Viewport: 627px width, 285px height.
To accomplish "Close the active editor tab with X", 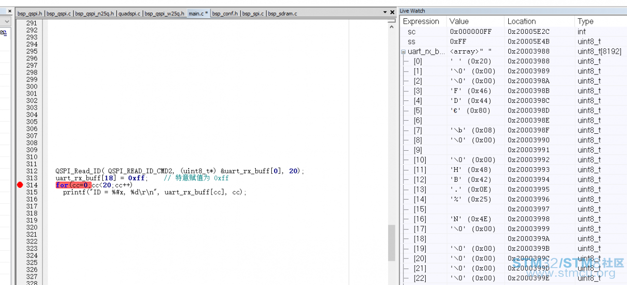I will (392, 12).
